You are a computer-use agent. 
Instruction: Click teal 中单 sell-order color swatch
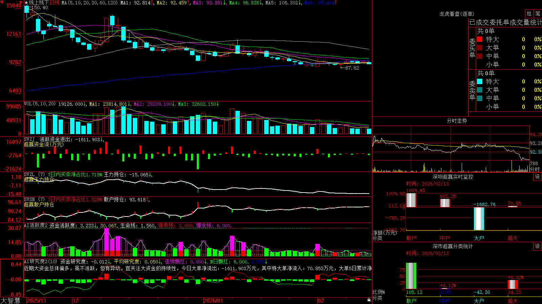click(480, 98)
